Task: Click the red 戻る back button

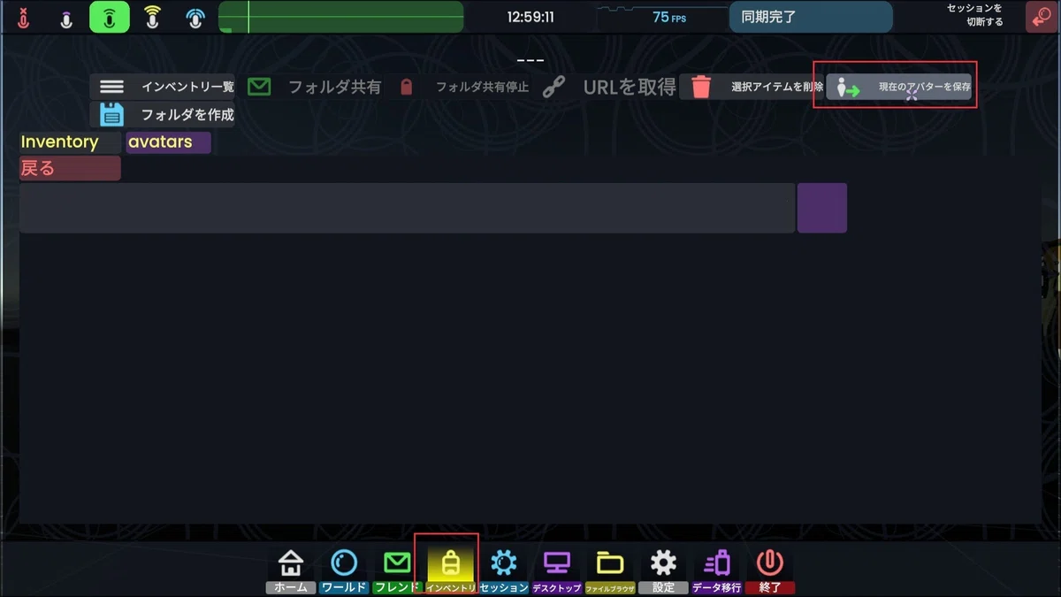Action: point(70,168)
